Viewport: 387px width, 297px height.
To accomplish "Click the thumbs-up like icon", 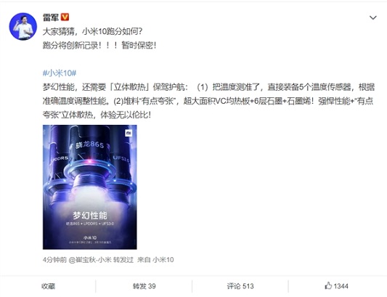I will [328, 286].
